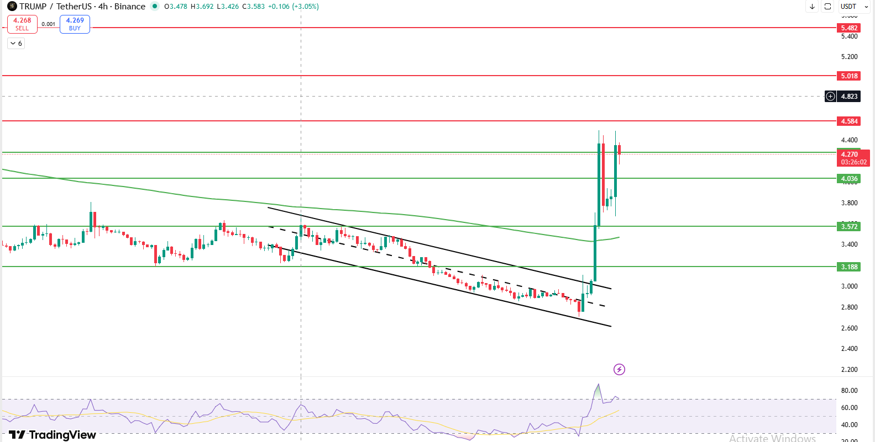875x442 pixels.
Task: Click the 4.400 price axis value
Action: [849, 140]
